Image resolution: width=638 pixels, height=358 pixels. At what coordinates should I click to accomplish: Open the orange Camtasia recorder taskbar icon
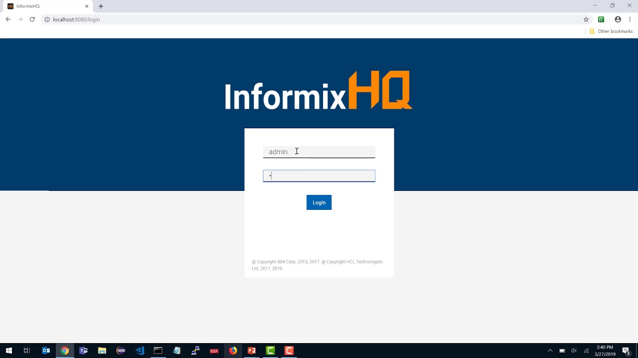(x=289, y=351)
